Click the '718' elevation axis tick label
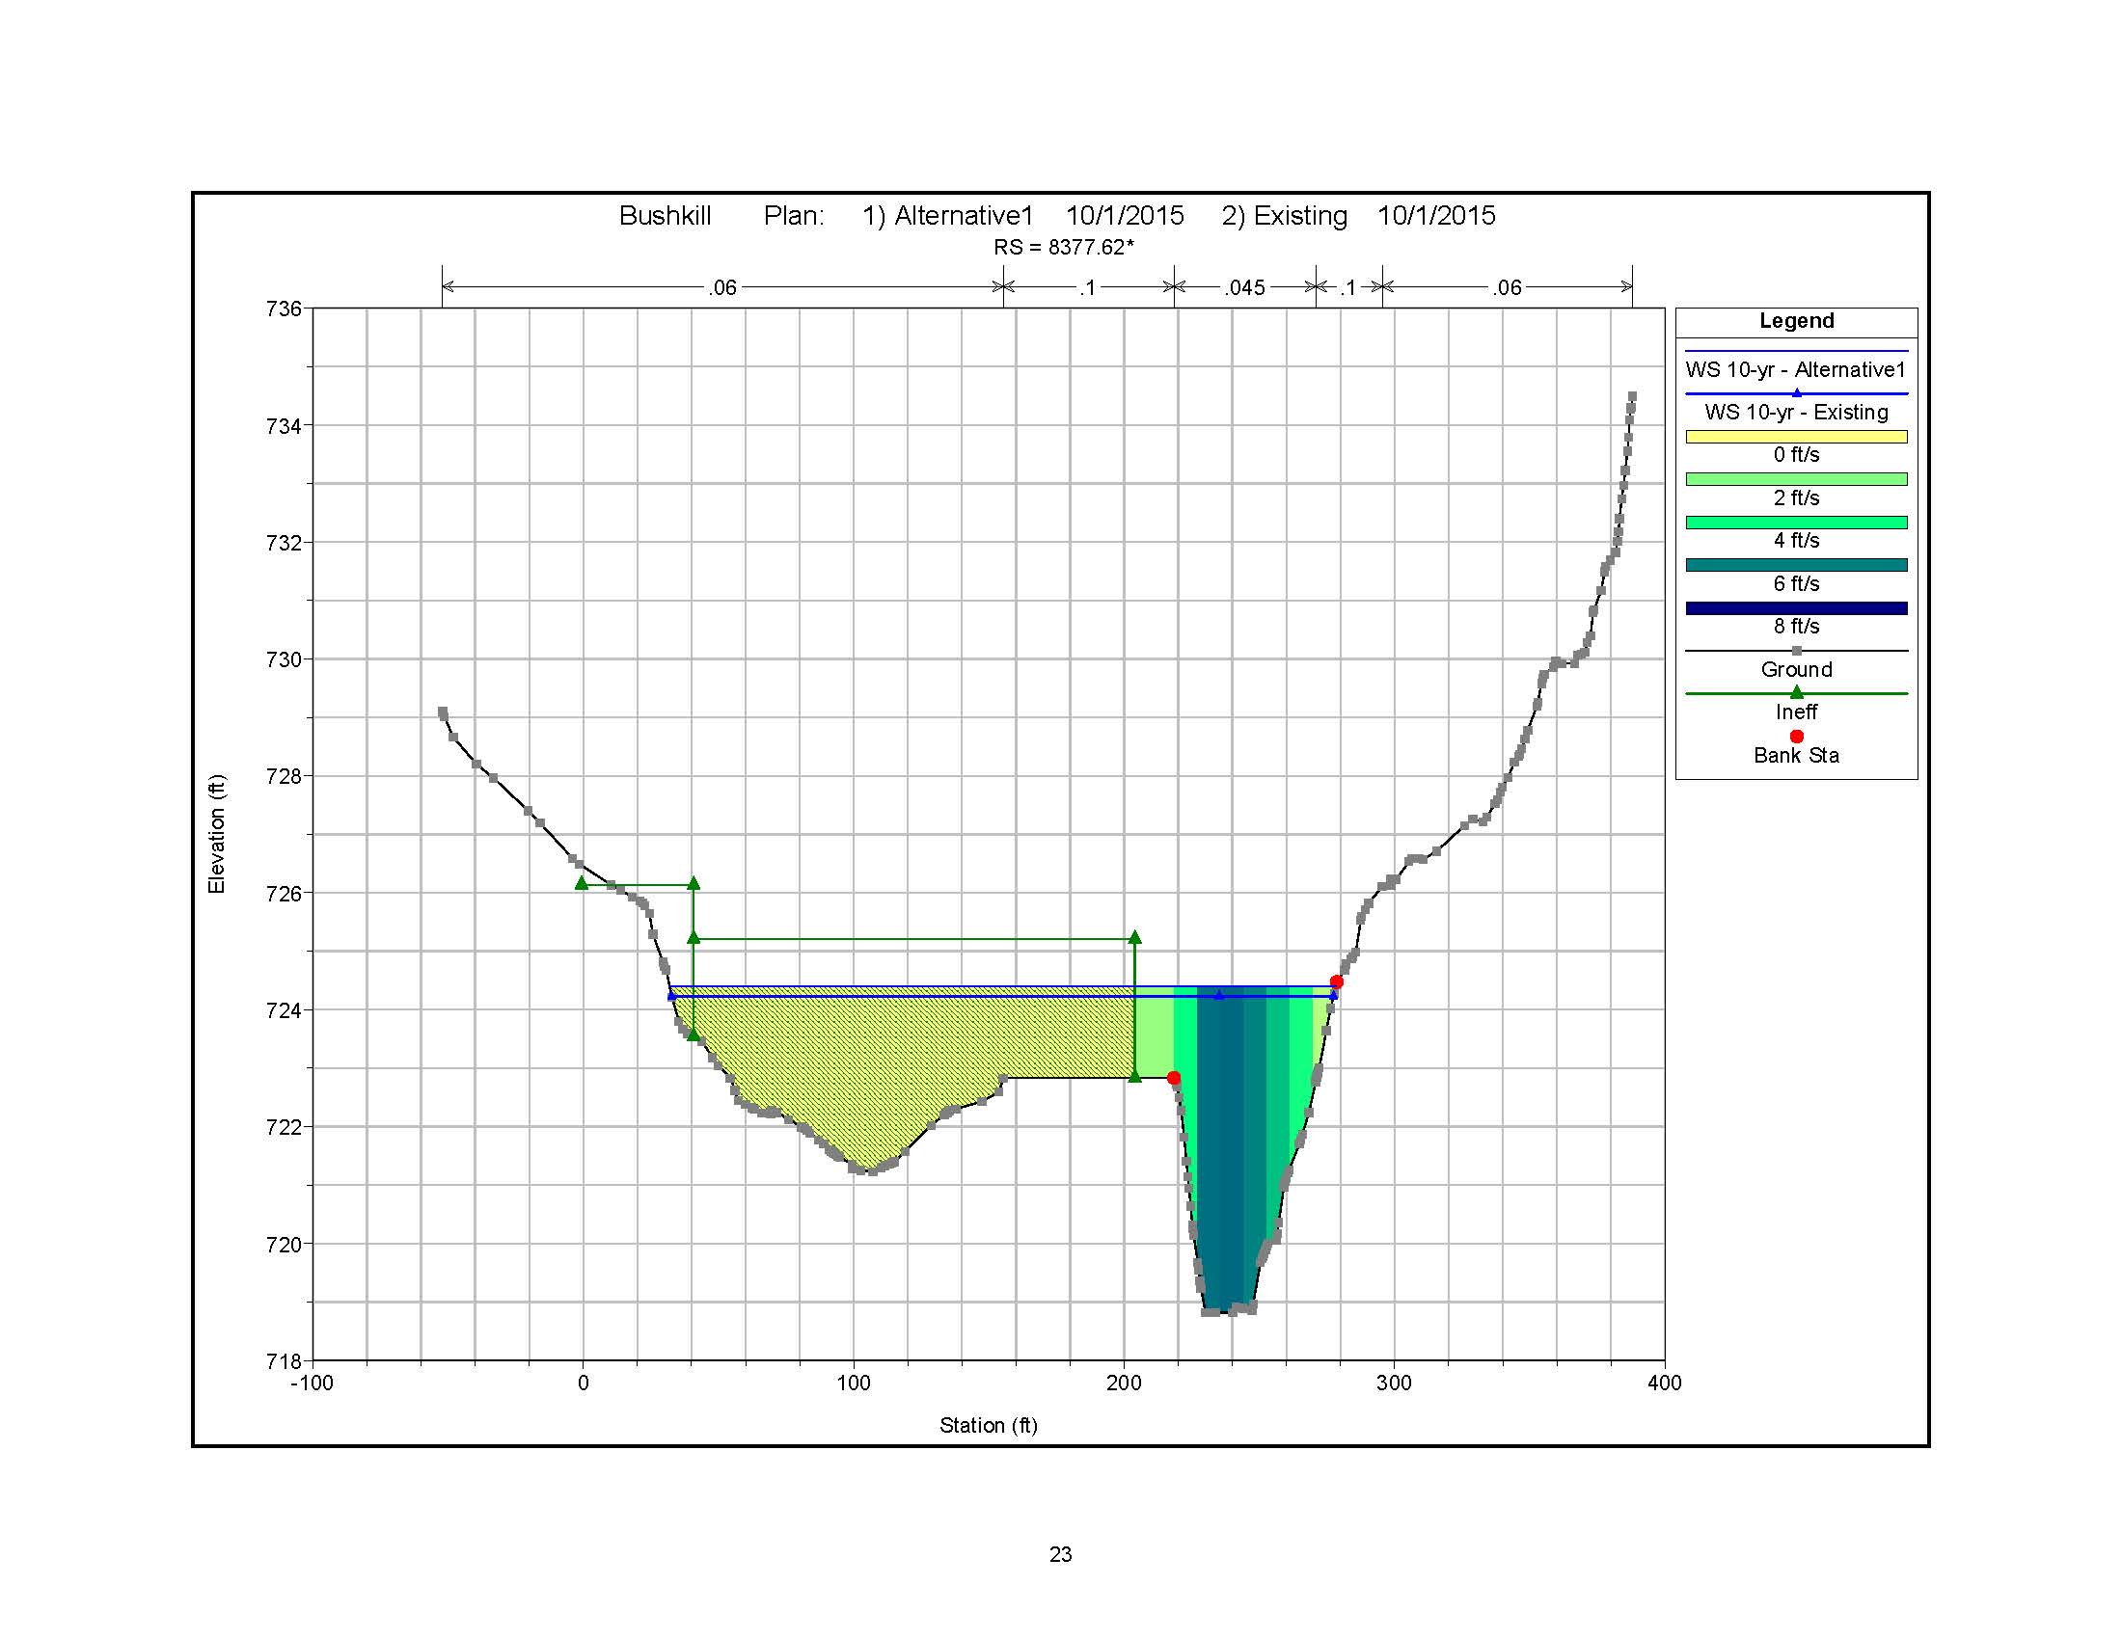Screen dimensions: 2122x1639 [x=284, y=1361]
